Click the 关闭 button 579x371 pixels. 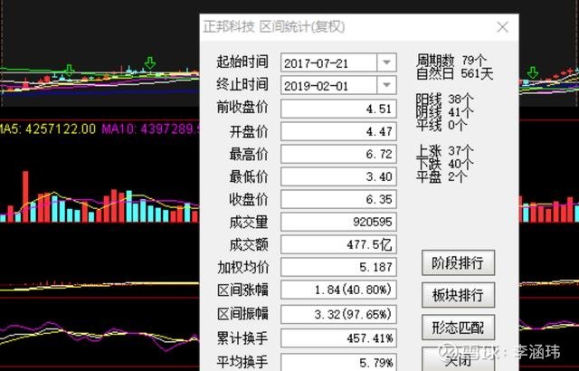(458, 359)
